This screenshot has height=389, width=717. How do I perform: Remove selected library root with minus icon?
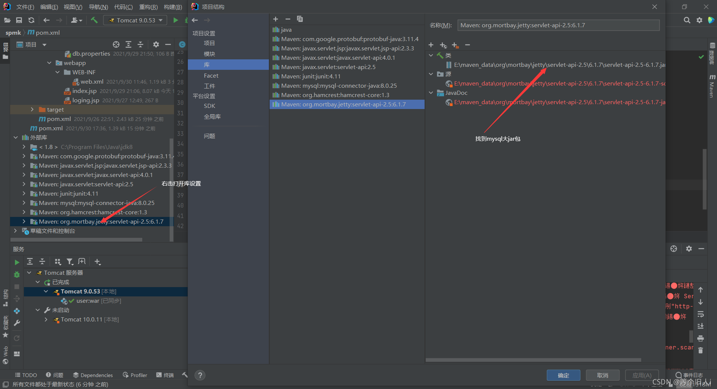[467, 45]
